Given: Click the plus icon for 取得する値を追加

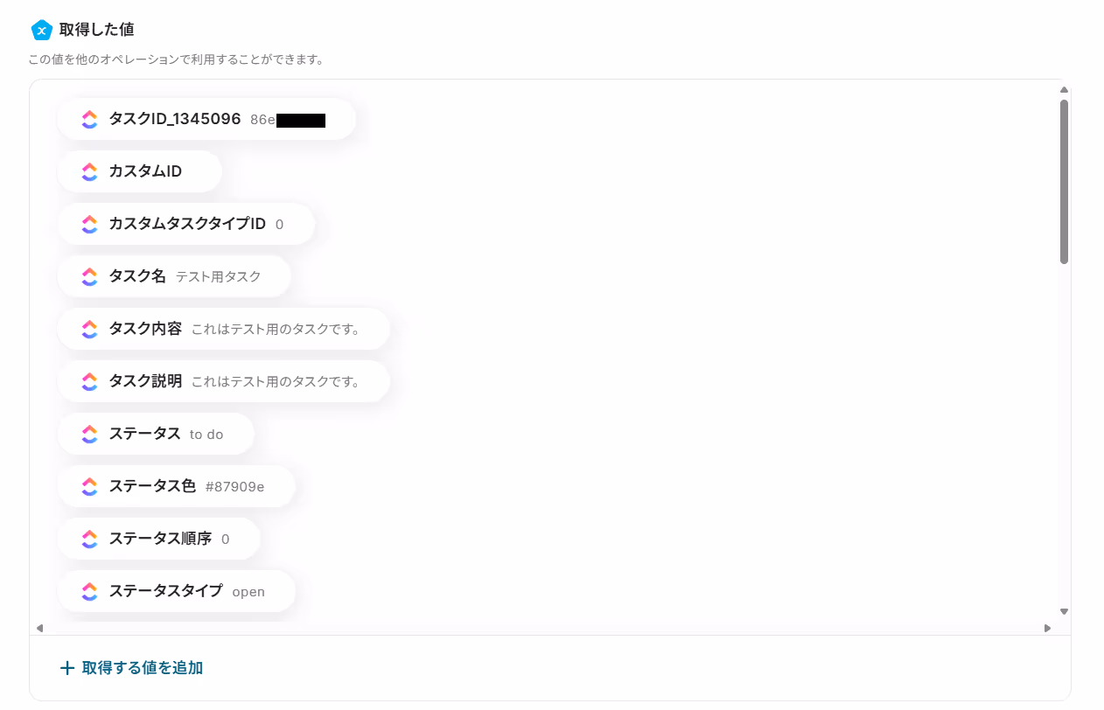Looking at the screenshot, I should point(67,668).
